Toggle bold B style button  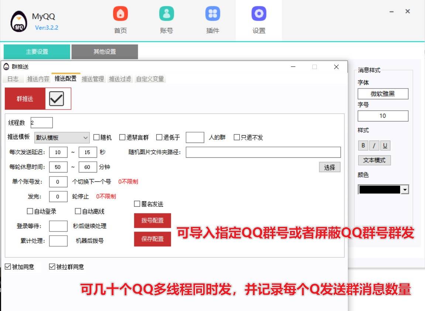point(363,146)
